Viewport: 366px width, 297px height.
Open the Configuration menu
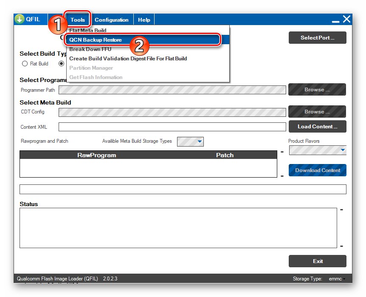coord(112,20)
